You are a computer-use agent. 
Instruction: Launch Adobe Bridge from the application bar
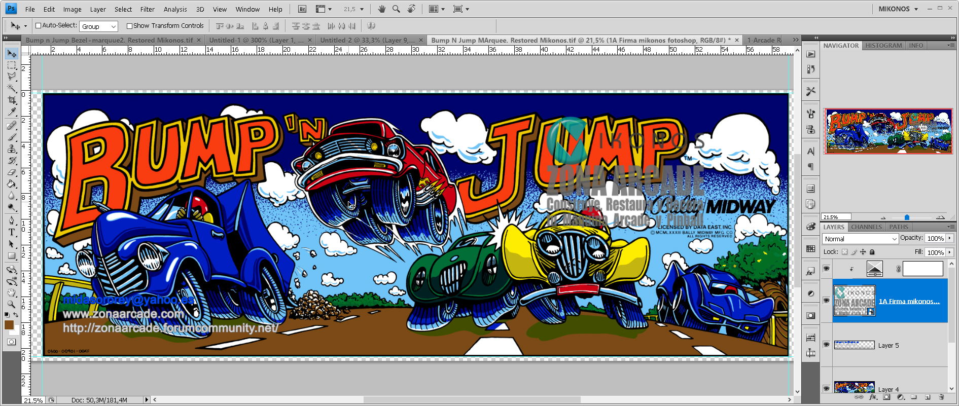point(302,9)
